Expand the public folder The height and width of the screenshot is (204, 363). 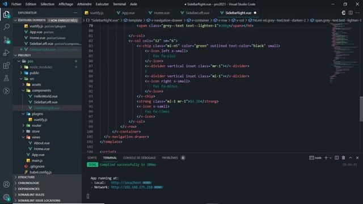48,73
